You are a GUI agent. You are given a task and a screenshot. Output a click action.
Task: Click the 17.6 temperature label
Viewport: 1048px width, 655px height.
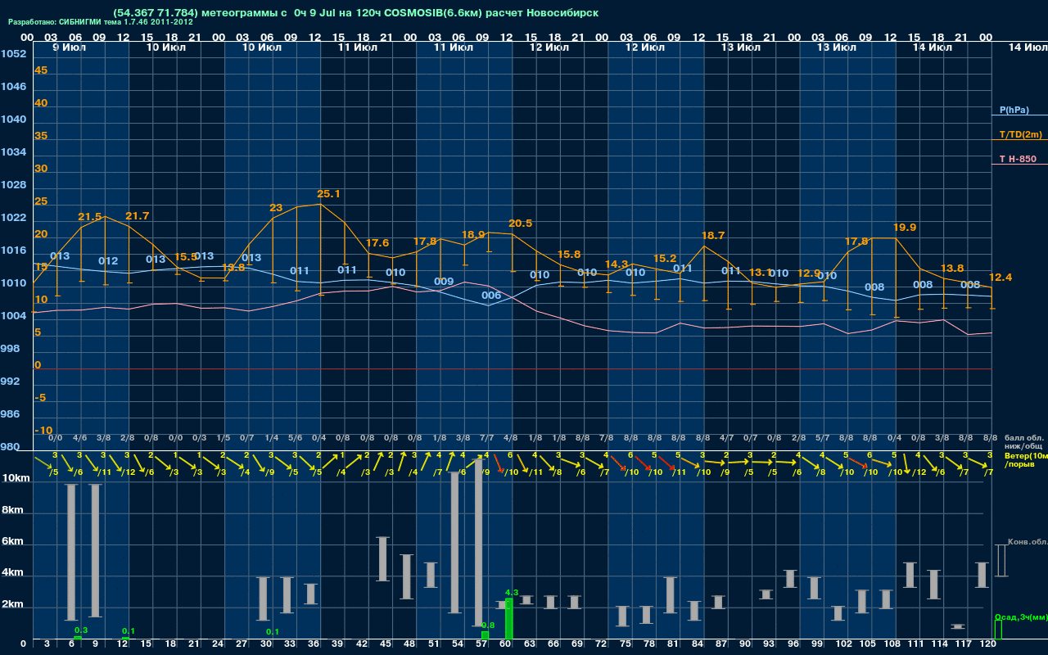point(377,243)
